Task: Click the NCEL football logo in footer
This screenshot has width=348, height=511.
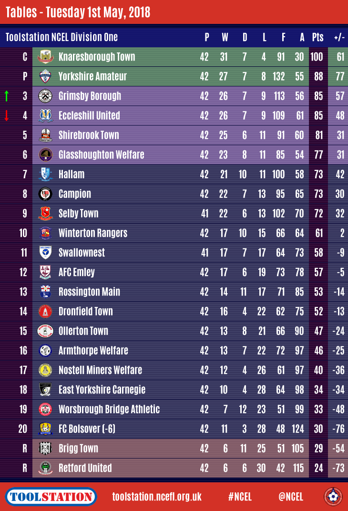Action: click(333, 497)
